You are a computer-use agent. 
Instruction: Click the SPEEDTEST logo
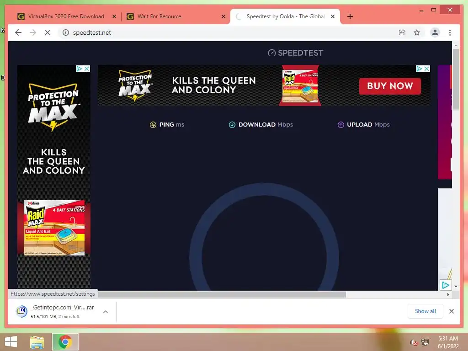click(296, 53)
